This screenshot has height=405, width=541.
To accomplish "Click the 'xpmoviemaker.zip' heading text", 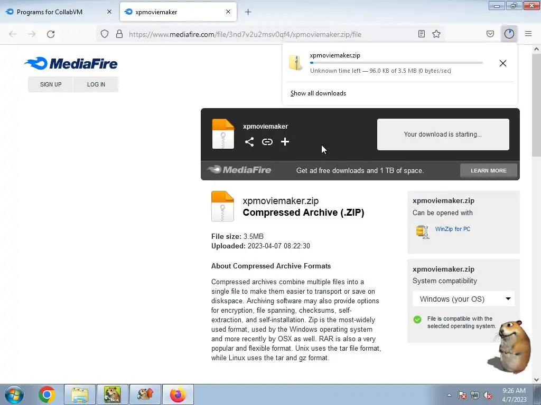I will point(281,201).
